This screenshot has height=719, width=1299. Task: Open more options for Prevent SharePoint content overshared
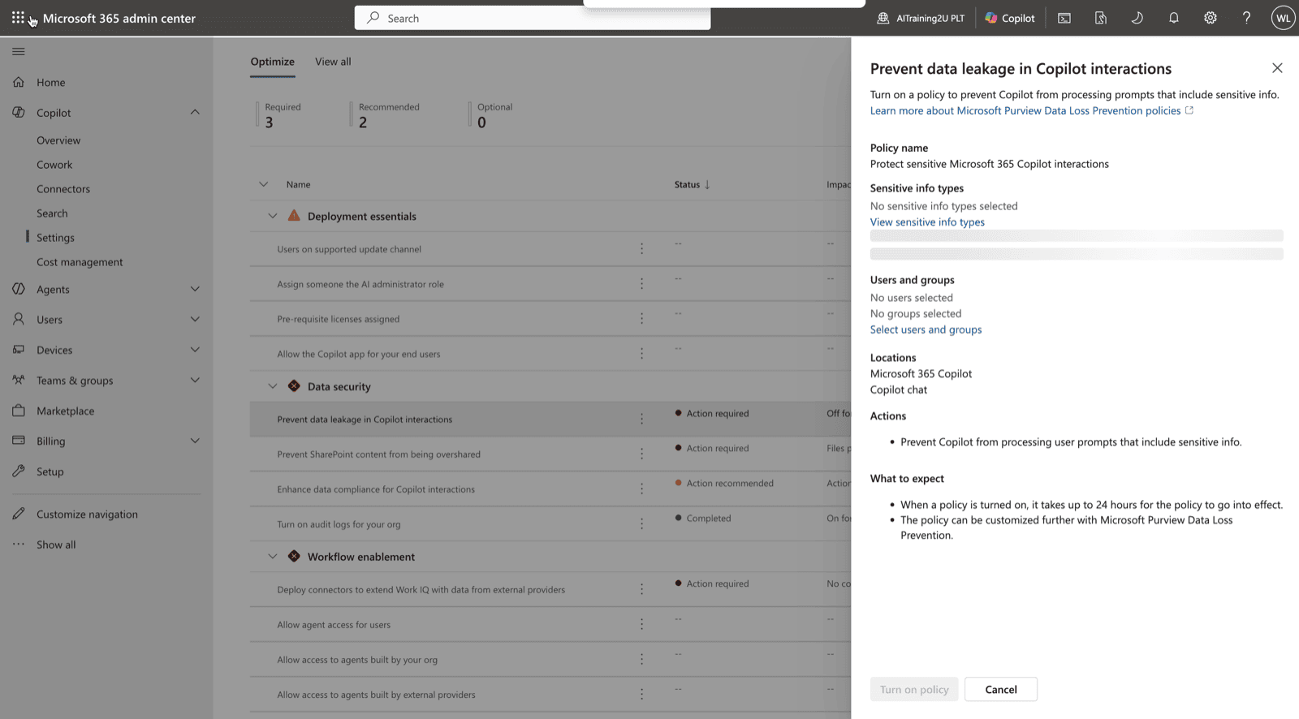pos(641,454)
